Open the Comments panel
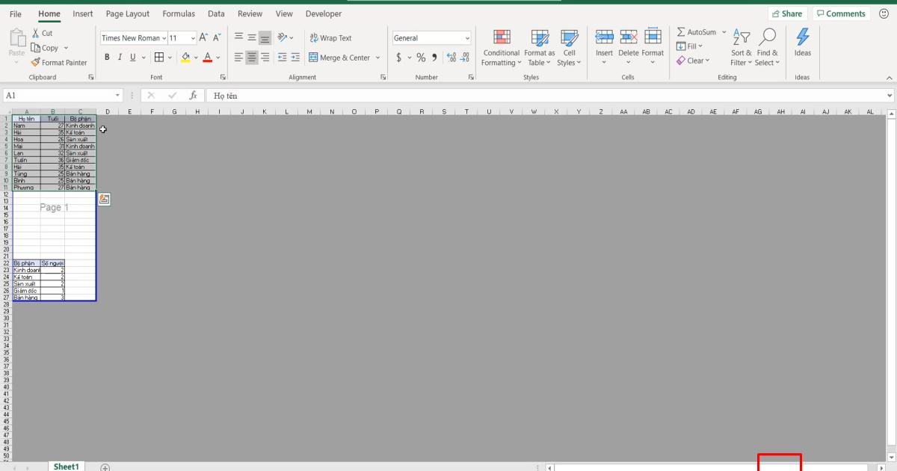The width and height of the screenshot is (897, 471). click(840, 13)
